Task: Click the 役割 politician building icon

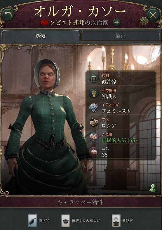Action: pyautogui.click(x=94, y=79)
